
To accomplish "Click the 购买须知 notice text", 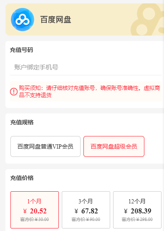I will coord(89,92).
